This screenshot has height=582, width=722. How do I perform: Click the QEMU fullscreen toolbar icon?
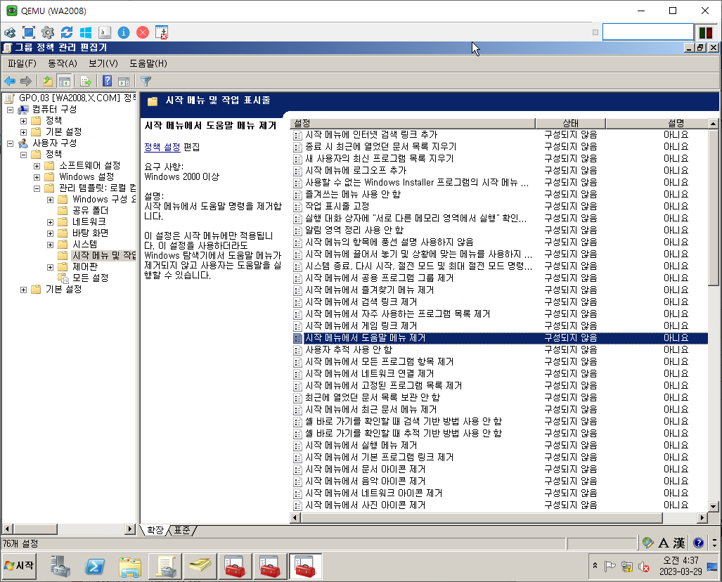(29, 32)
